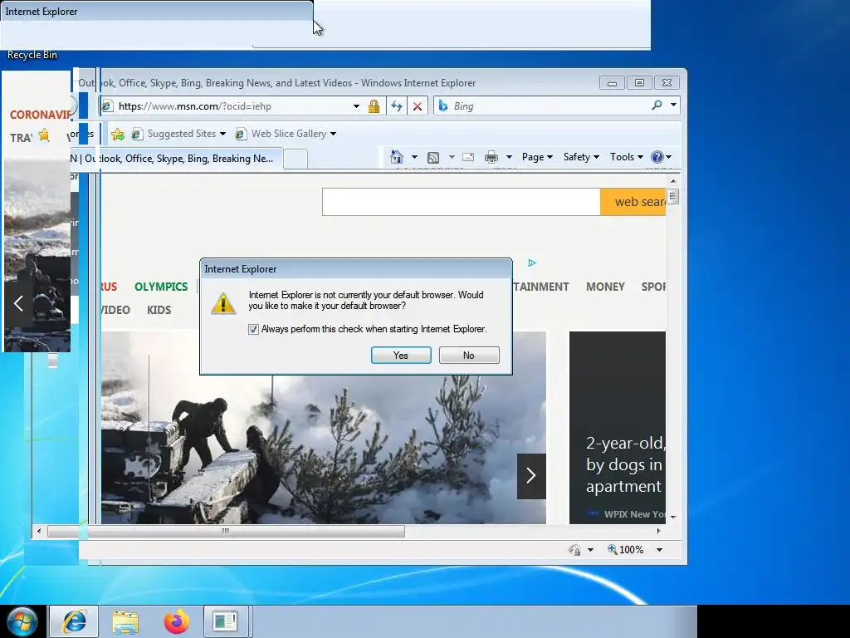Image resolution: width=850 pixels, height=638 pixels.
Task: Expand the Web Slice Gallery dropdown
Action: pyautogui.click(x=334, y=134)
